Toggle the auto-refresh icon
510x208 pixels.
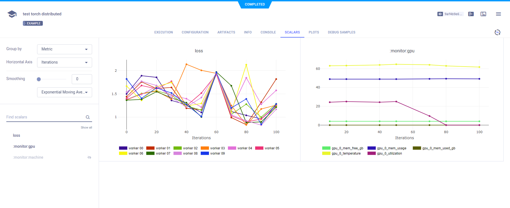497,32
